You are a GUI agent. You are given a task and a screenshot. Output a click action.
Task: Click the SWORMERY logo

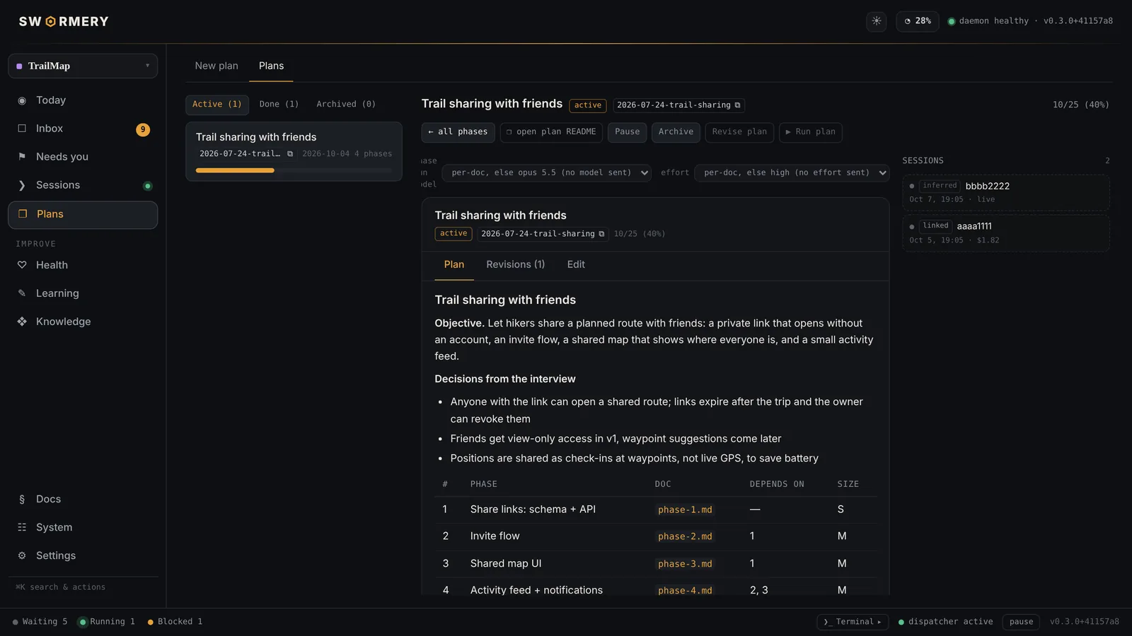coord(64,22)
